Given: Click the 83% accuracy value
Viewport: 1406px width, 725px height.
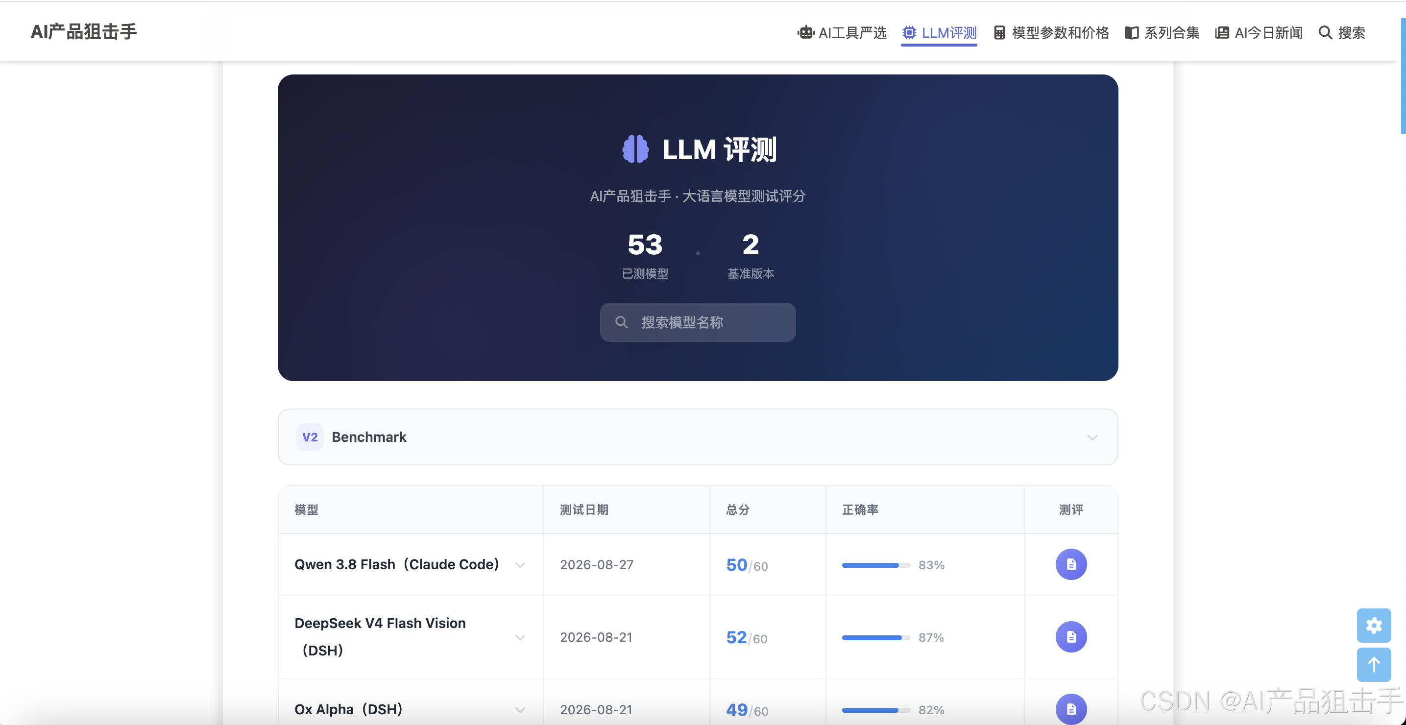Looking at the screenshot, I should pyautogui.click(x=931, y=565).
